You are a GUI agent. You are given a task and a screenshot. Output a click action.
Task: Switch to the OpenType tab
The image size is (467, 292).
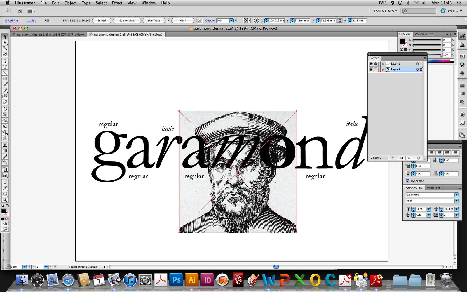(x=434, y=187)
